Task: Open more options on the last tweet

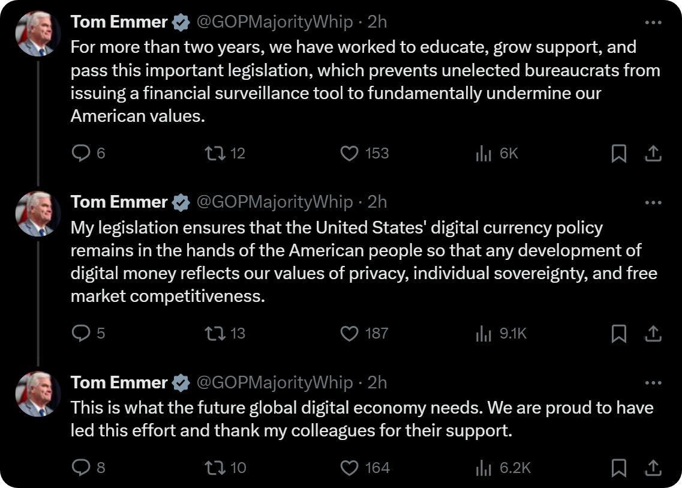Action: pos(653,382)
